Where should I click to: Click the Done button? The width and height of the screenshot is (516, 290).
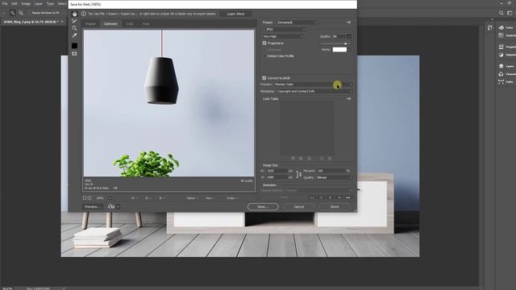coord(335,207)
